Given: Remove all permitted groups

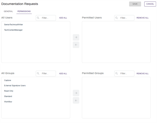Looking at the screenshot, I should pyautogui.click(x=142, y=74).
